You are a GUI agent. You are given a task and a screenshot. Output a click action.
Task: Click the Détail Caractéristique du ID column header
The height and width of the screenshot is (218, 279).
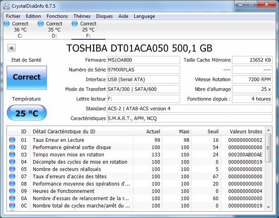click(82, 131)
